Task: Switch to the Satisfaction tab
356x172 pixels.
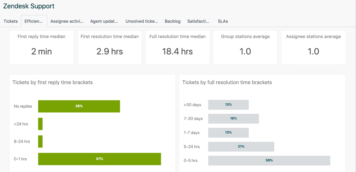Action: click(198, 21)
